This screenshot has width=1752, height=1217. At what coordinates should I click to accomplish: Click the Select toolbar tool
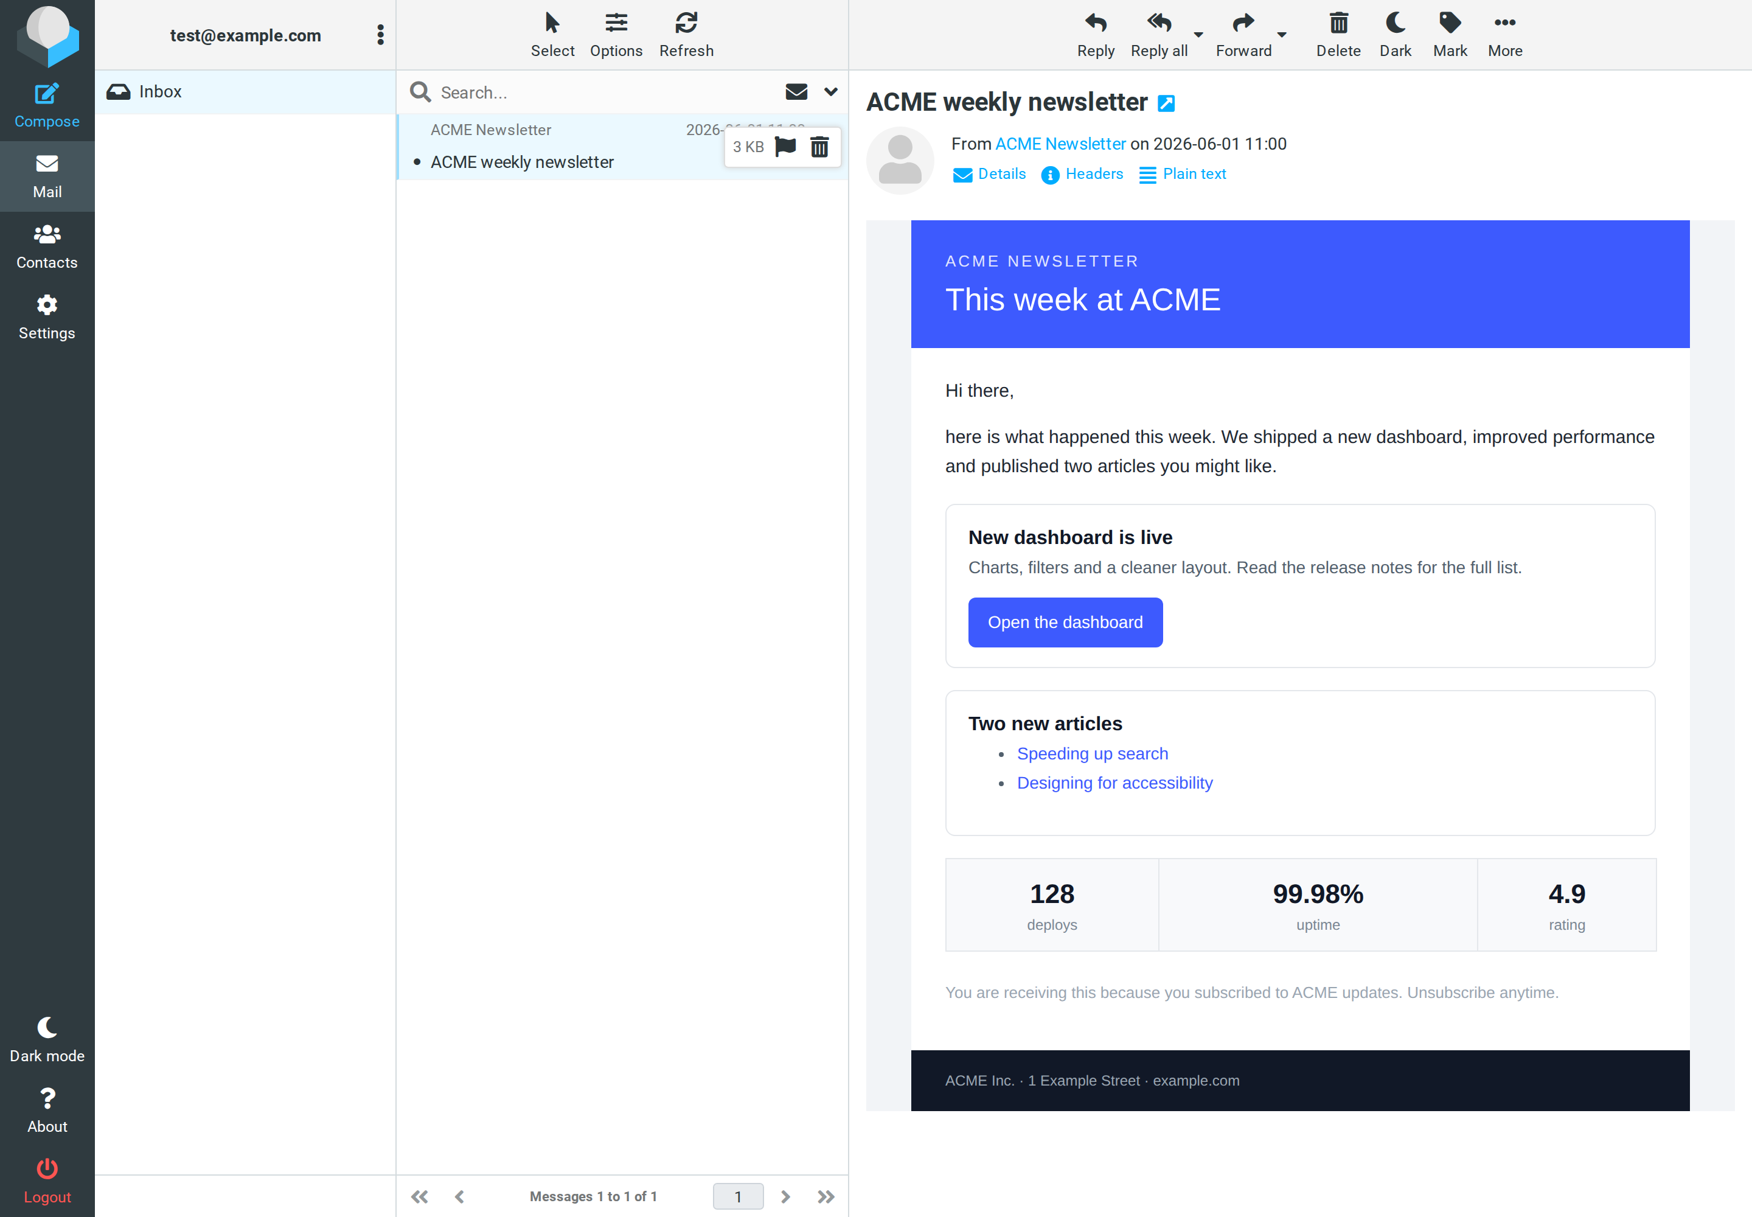(552, 35)
